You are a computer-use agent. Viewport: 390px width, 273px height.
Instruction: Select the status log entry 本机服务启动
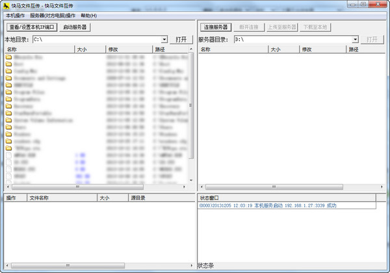coord(268,205)
